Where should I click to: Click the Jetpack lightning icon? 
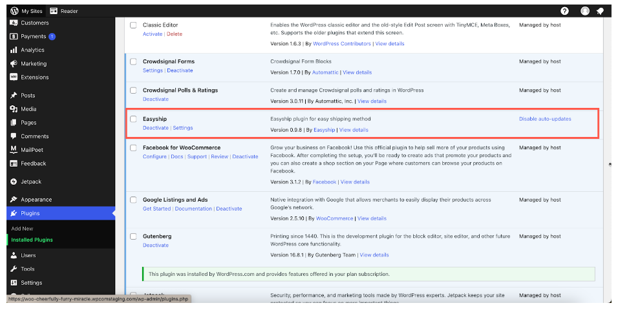14,182
